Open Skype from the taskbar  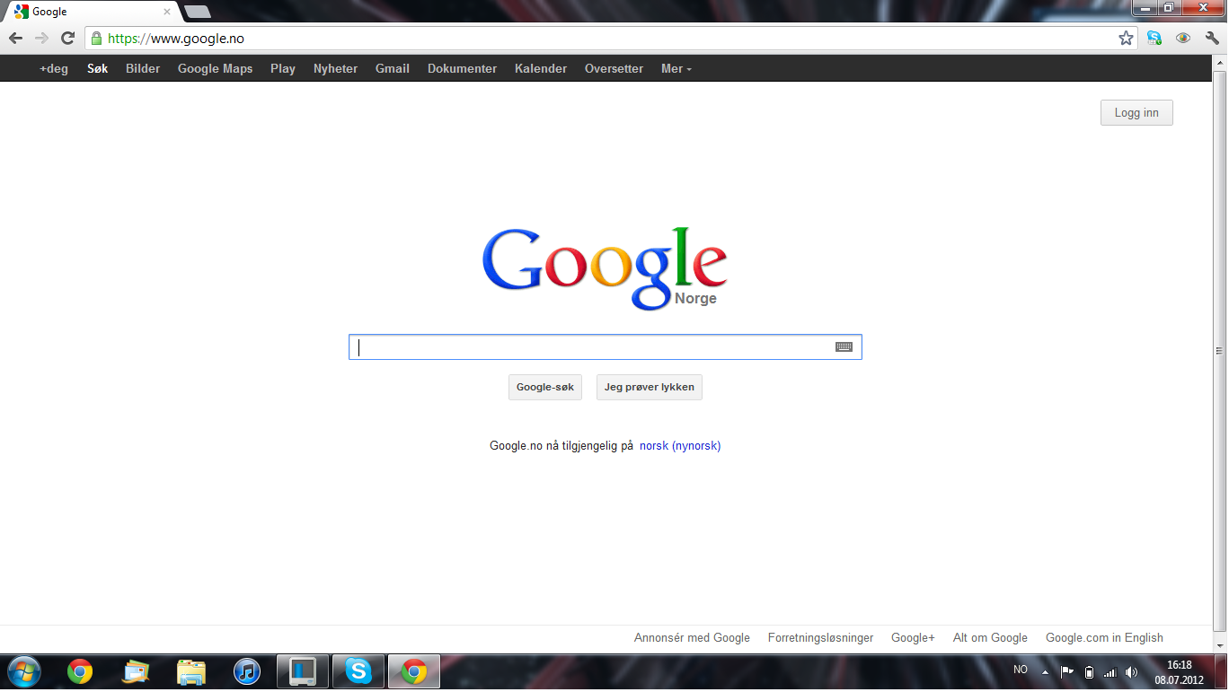[x=358, y=671]
